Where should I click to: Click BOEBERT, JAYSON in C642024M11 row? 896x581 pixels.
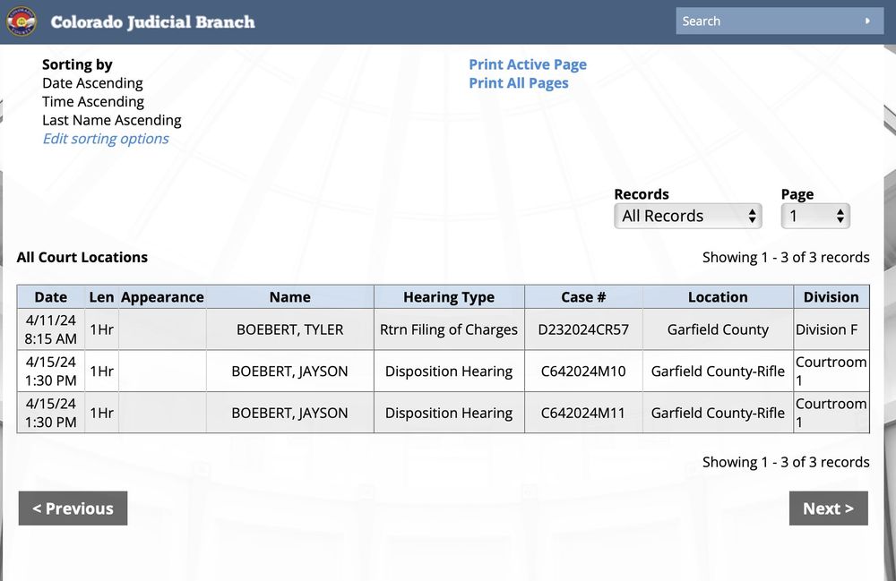click(x=289, y=414)
